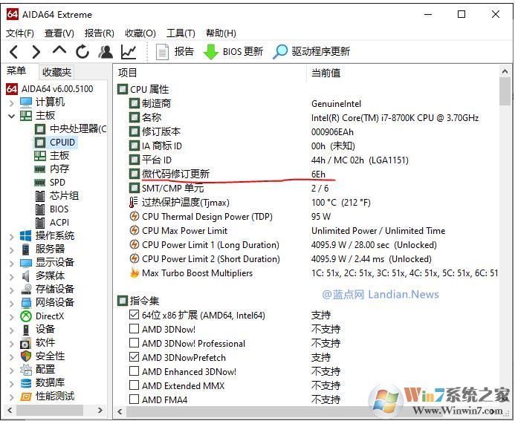Expand the 显示设备 tree node
This screenshot has height=421, width=515.
12,264
